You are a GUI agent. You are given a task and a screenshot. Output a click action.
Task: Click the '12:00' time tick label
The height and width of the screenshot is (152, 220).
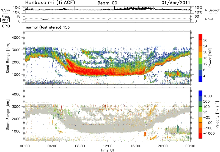click(108, 146)
